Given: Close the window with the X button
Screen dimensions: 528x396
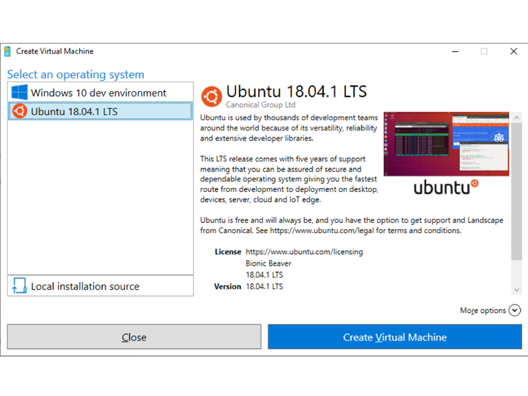Looking at the screenshot, I should click(x=513, y=51).
